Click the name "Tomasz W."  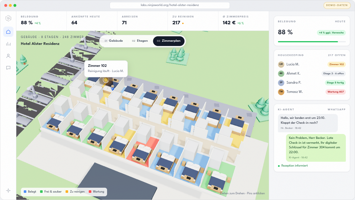tap(295, 92)
